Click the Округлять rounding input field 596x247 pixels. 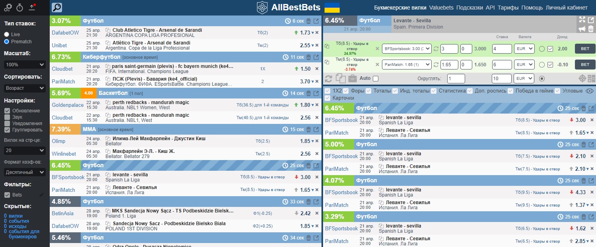point(456,79)
